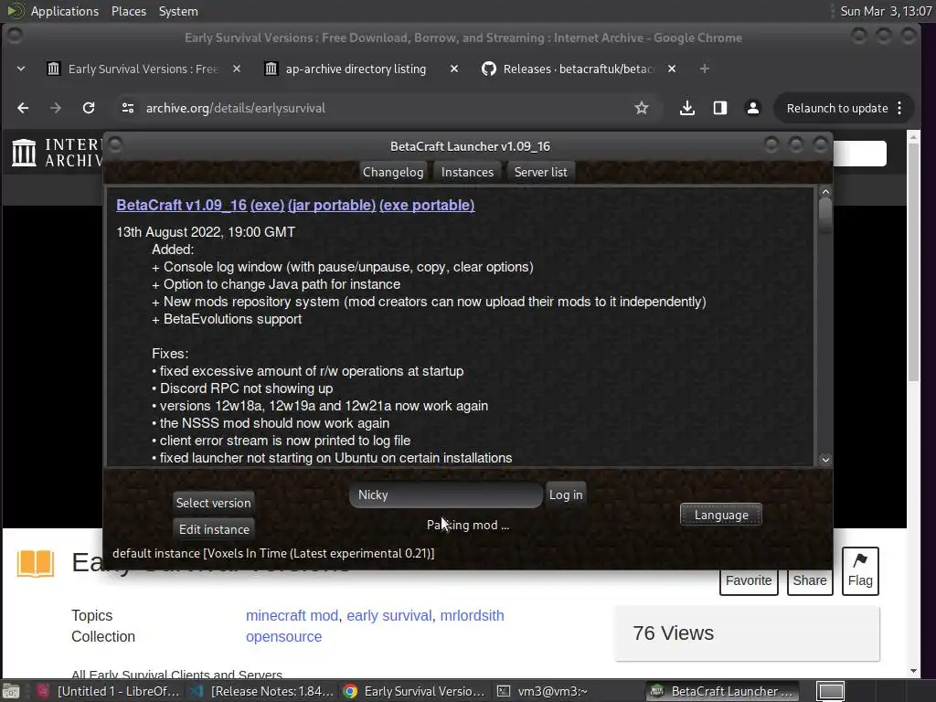The image size is (936, 702).
Task: Click the Share button on archive page
Action: (x=810, y=580)
